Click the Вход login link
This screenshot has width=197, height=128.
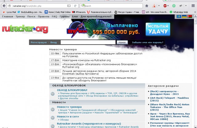54,42
